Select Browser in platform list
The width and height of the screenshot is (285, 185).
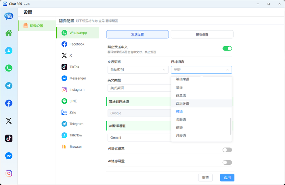tap(78, 147)
